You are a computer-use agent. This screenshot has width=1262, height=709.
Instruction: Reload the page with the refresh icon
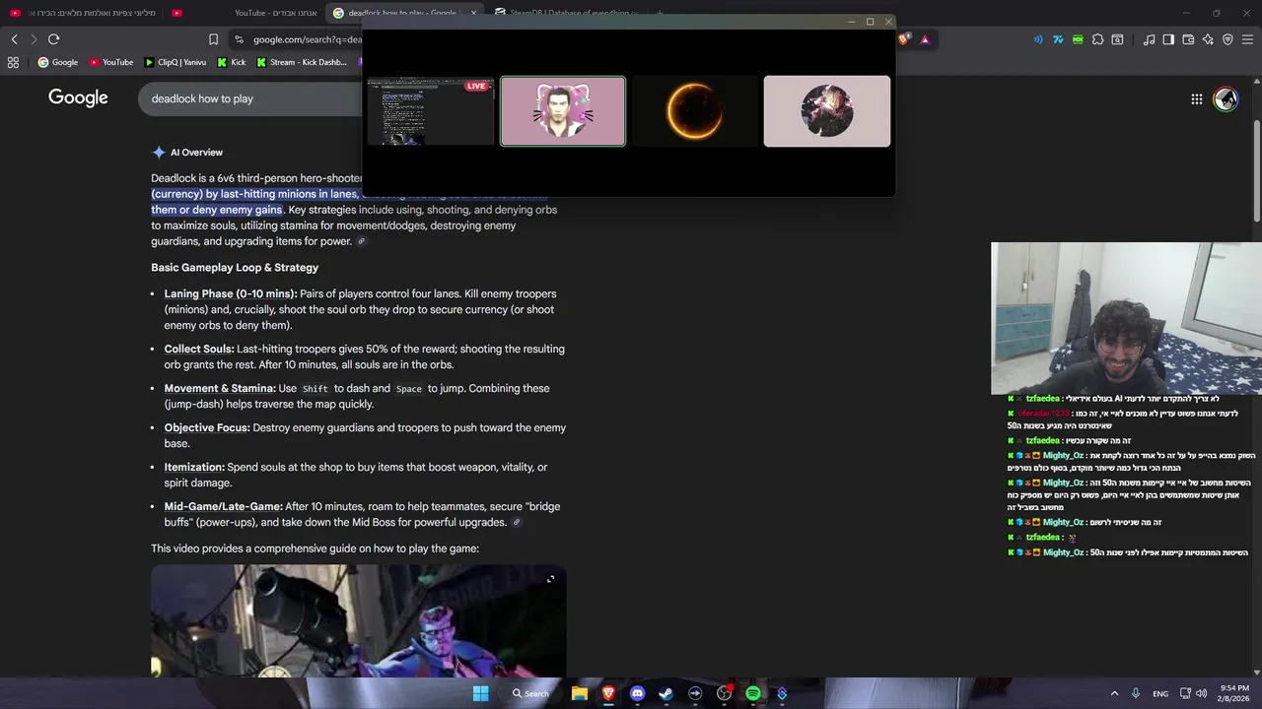click(x=53, y=39)
